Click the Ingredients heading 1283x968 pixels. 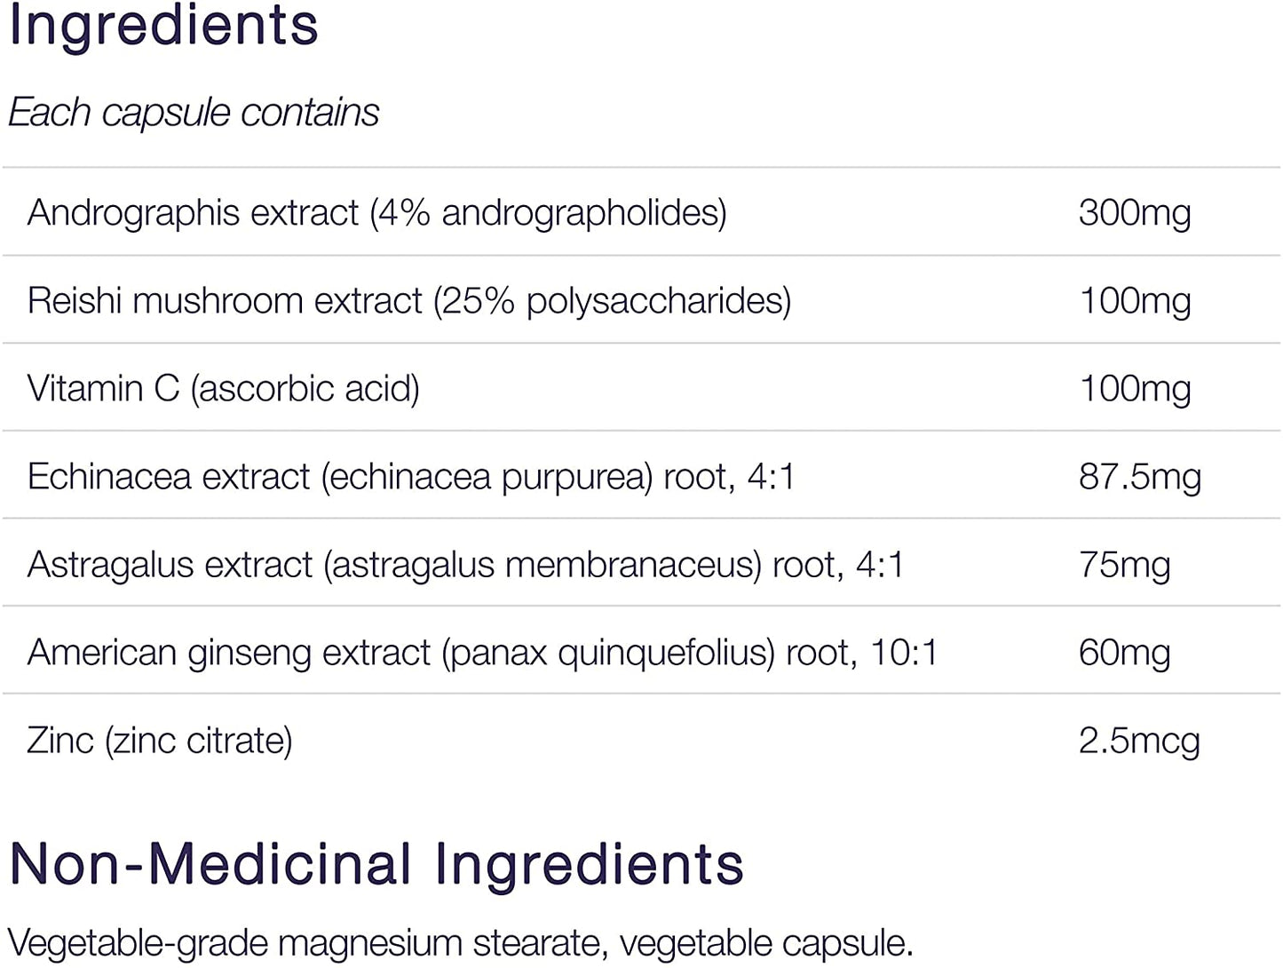click(163, 25)
